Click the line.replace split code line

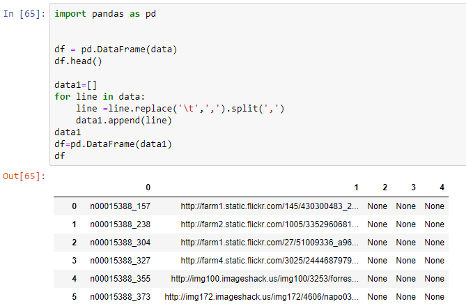coord(180,109)
